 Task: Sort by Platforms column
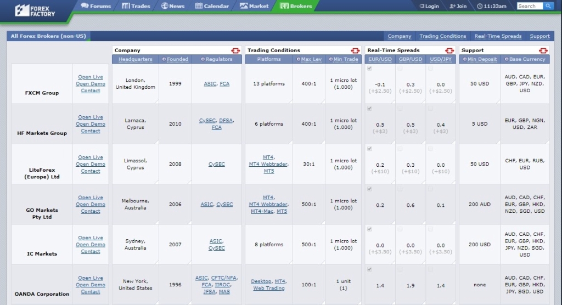[269, 59]
